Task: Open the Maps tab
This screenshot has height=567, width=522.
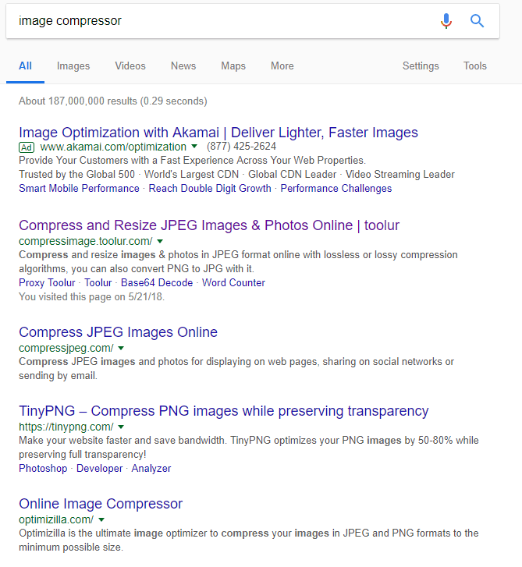Action: pyautogui.click(x=233, y=66)
